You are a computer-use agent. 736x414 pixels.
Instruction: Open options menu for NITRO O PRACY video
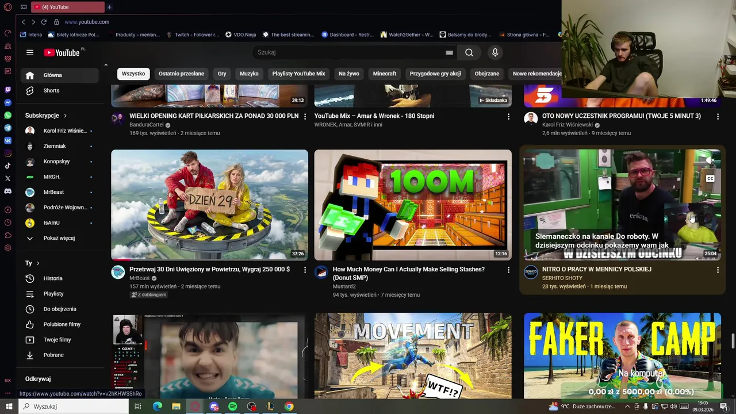pos(718,270)
